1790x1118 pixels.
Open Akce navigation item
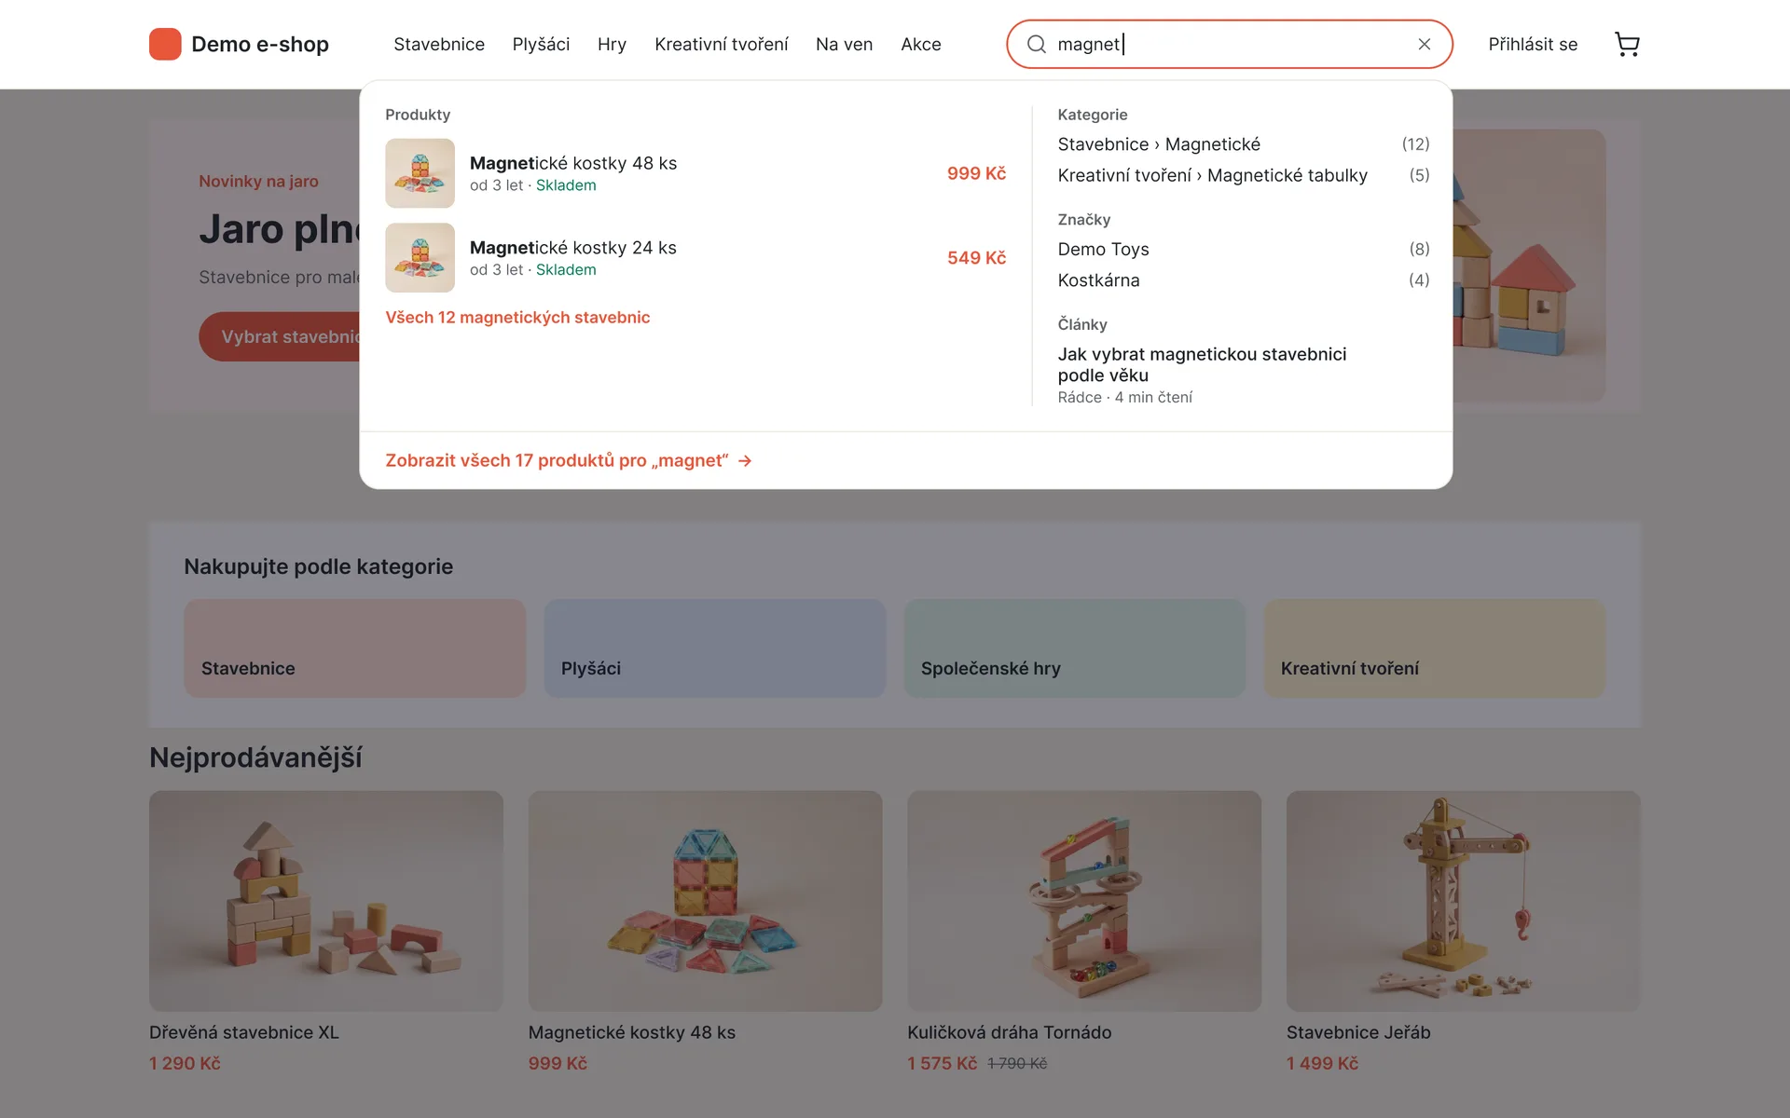point(920,44)
